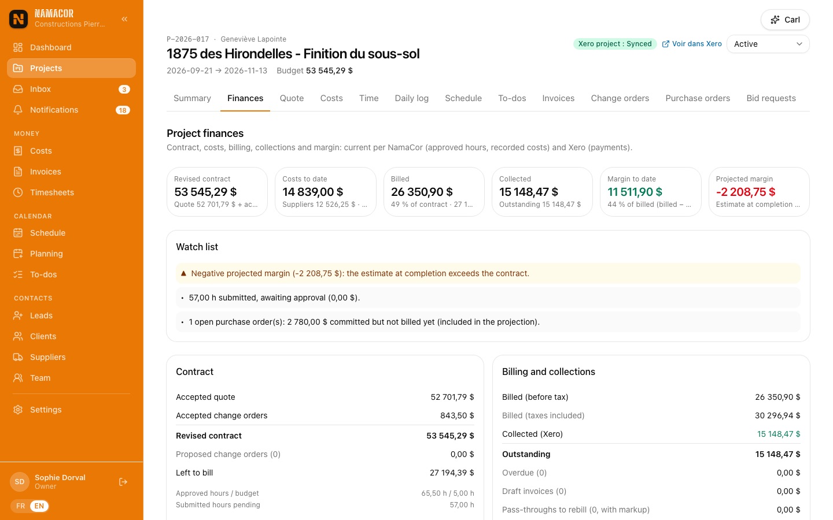833x520 pixels.
Task: Click the Collected summary card
Action: [x=542, y=192]
